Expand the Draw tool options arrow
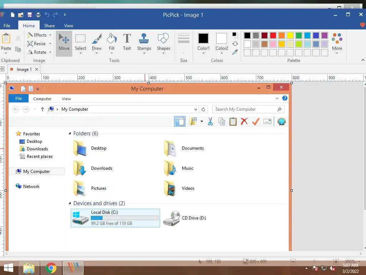366x275 pixels. tap(97, 53)
